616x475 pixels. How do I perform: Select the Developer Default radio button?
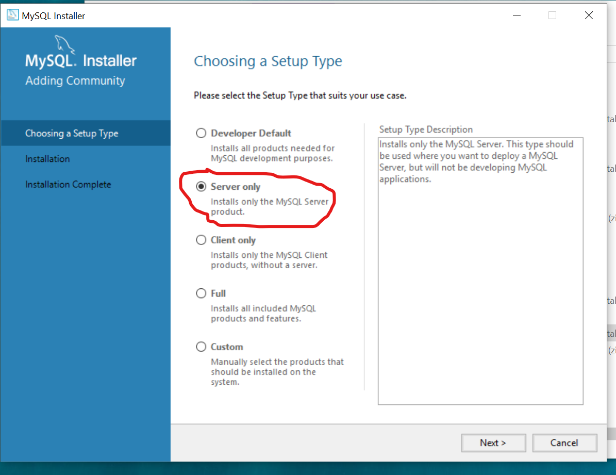tap(201, 133)
